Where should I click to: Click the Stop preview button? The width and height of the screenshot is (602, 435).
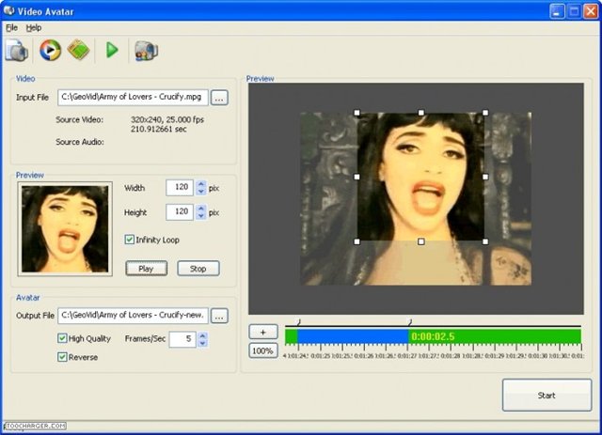pos(198,269)
